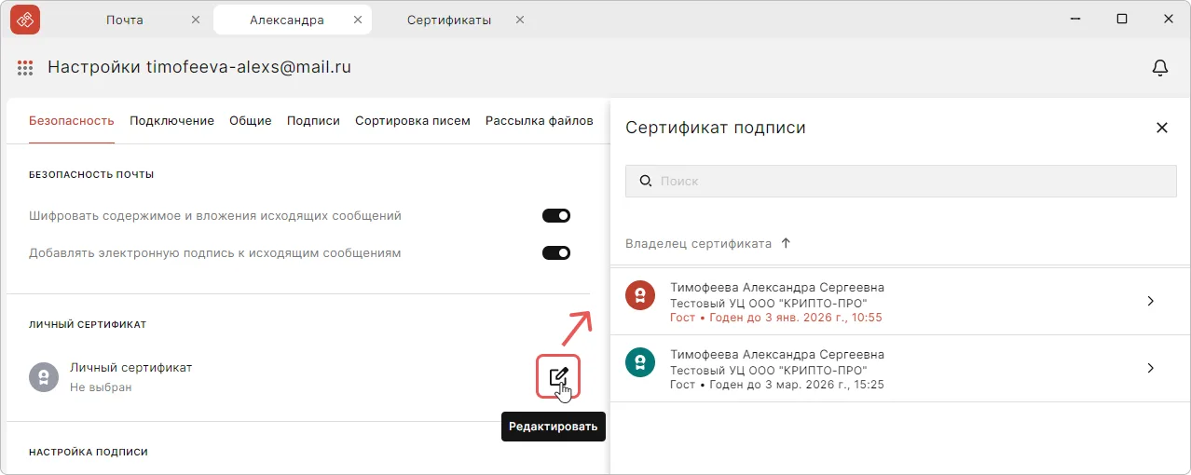Screen dimensions: 1191x475
Task: Expand certificate valid until 3 янв. 2026
Action: coord(1151,301)
